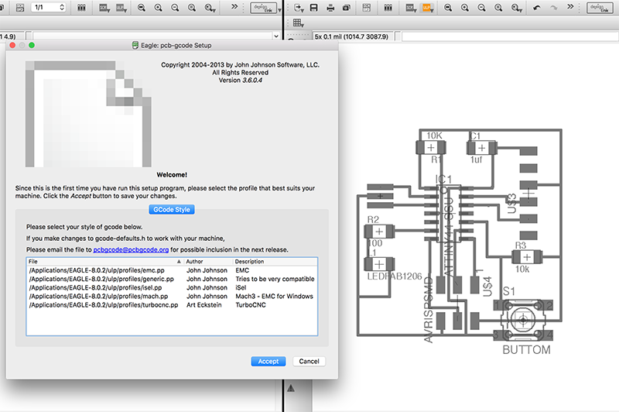The height and width of the screenshot is (412, 619).
Task: Select the S1 pushbutton component on the board
Action: [x=523, y=319]
